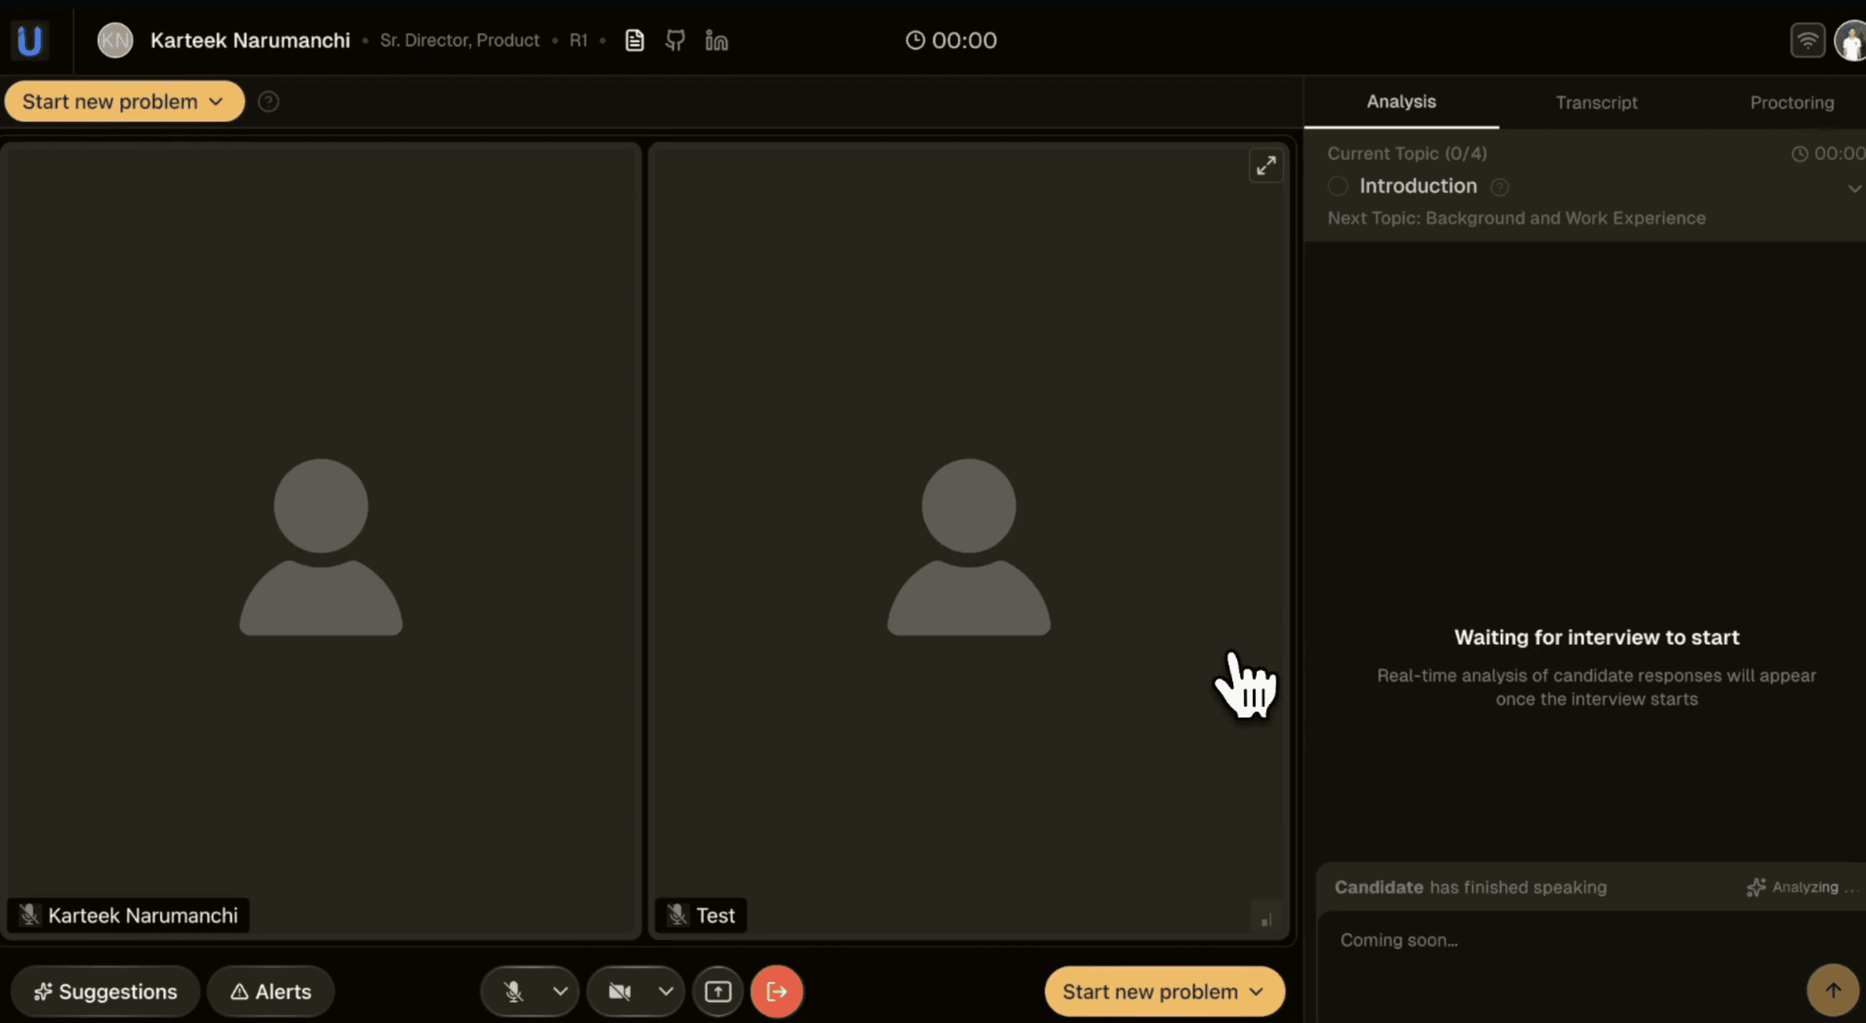Image resolution: width=1866 pixels, height=1023 pixels.
Task: Toggle the camera off button
Action: coord(619,991)
